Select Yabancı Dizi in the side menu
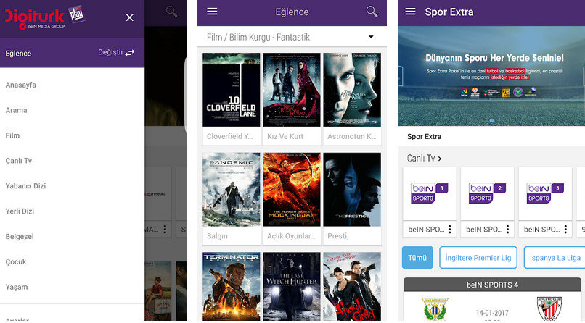Image resolution: width=585 pixels, height=323 pixels. point(25,186)
